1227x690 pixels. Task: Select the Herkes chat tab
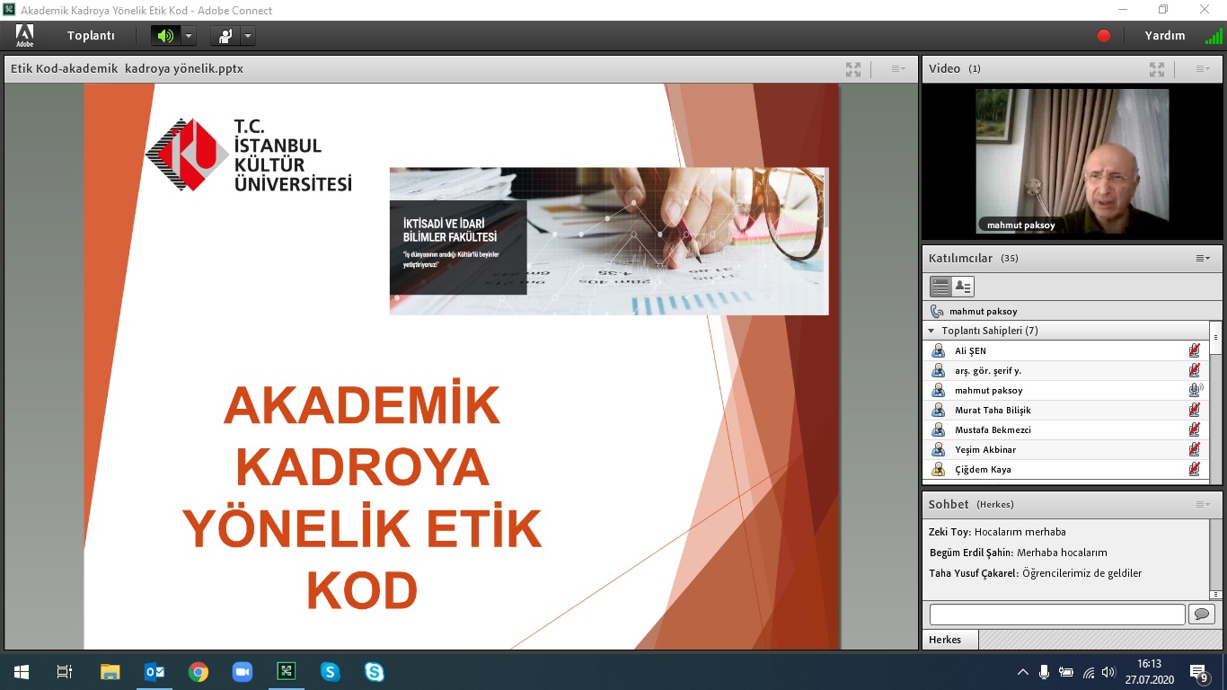coord(945,640)
